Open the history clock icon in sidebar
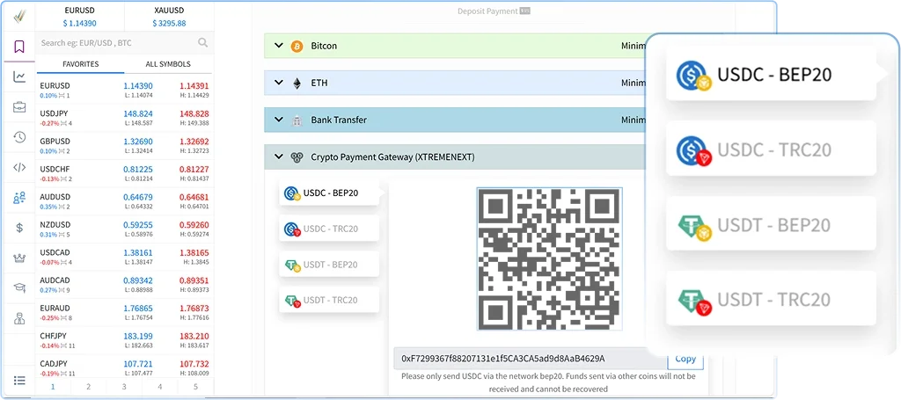The width and height of the screenshot is (901, 400). coord(19,136)
